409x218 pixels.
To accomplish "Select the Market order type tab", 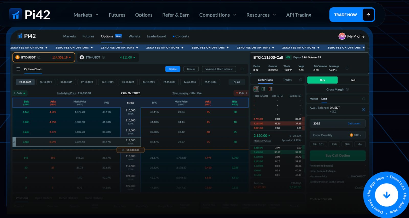I will [x=314, y=99].
